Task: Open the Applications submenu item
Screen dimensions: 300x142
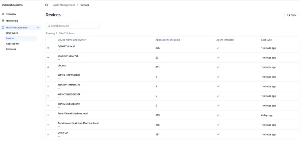Action: click(13, 44)
